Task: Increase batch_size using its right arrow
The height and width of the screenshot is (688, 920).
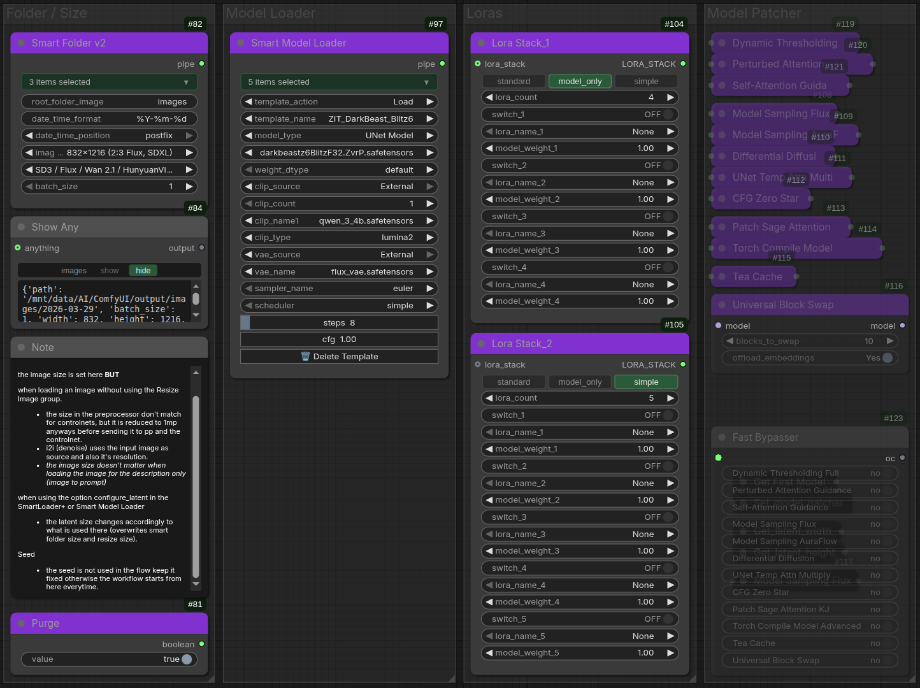Action: [189, 187]
